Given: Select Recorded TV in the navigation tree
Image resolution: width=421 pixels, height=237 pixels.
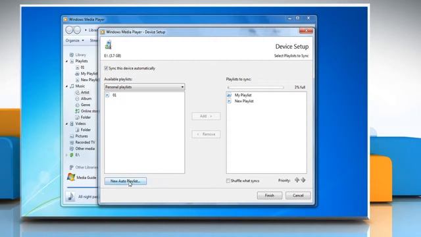Looking at the screenshot, I should click(85, 142).
